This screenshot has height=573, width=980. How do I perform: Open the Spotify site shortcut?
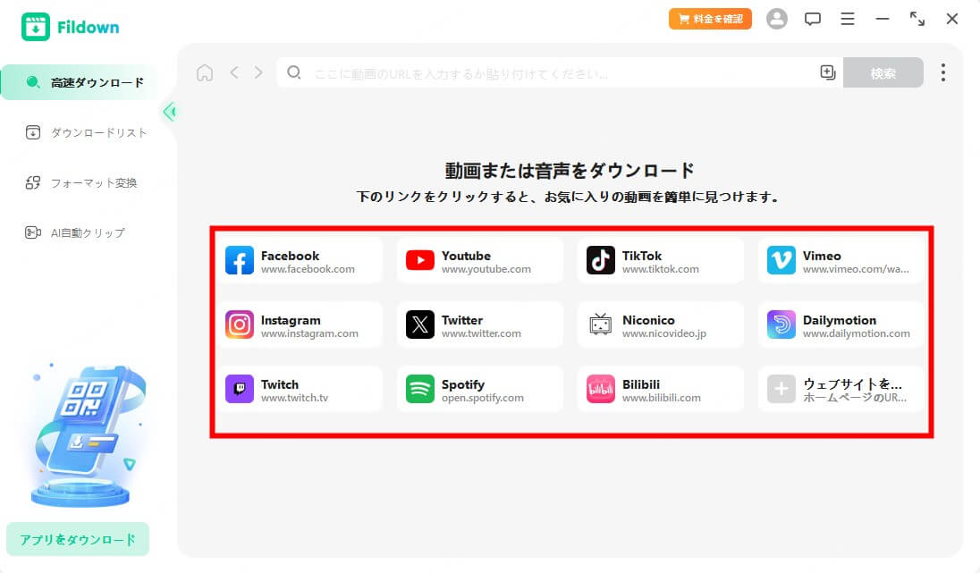click(480, 390)
